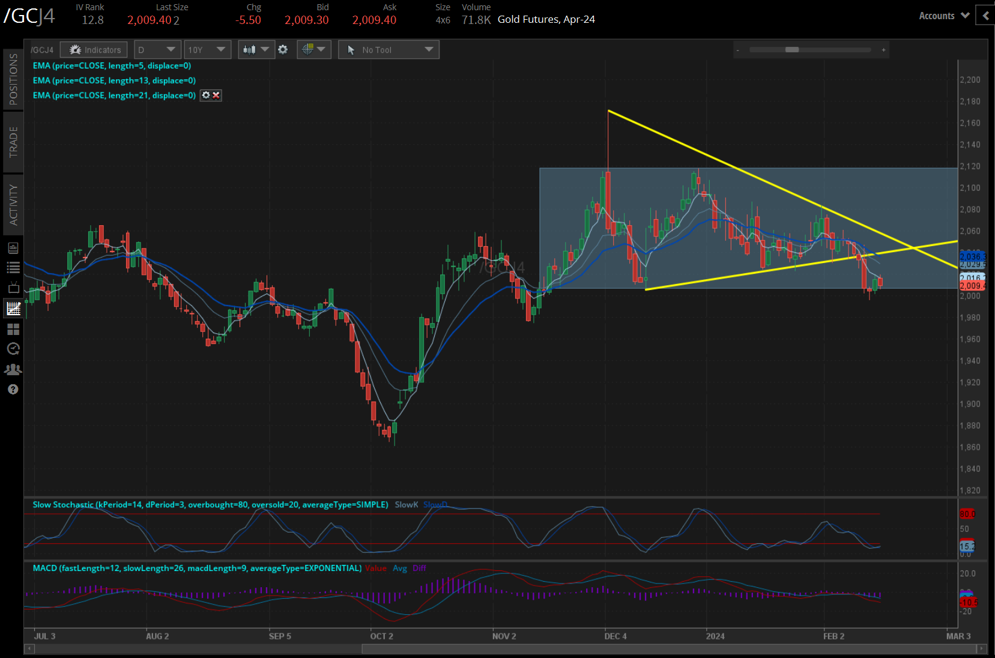
Task: Switch to the POSITIONS side tab
Action: (13, 79)
